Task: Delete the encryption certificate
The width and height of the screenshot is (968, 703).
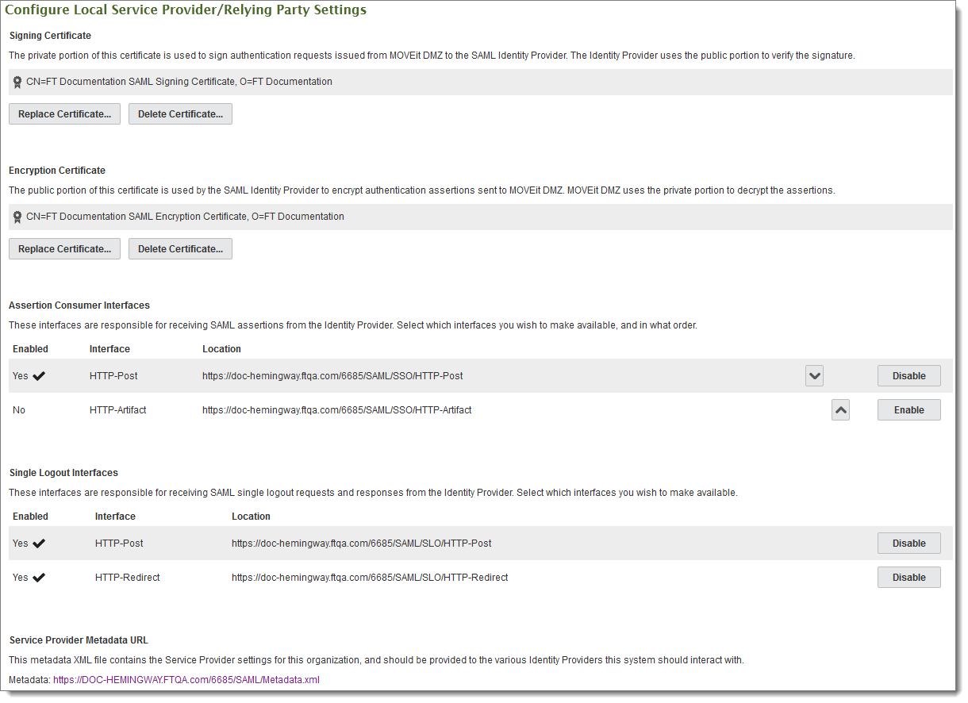Action: [x=180, y=248]
